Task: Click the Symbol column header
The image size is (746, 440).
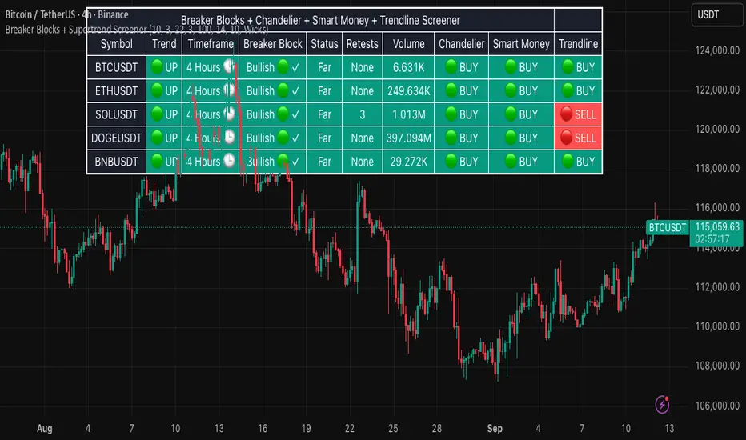Action: tap(117, 44)
